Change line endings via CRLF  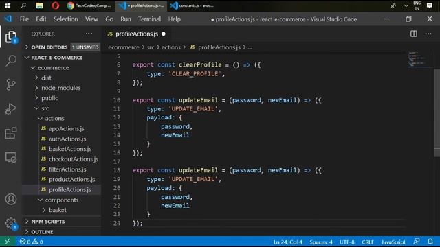(x=368, y=242)
